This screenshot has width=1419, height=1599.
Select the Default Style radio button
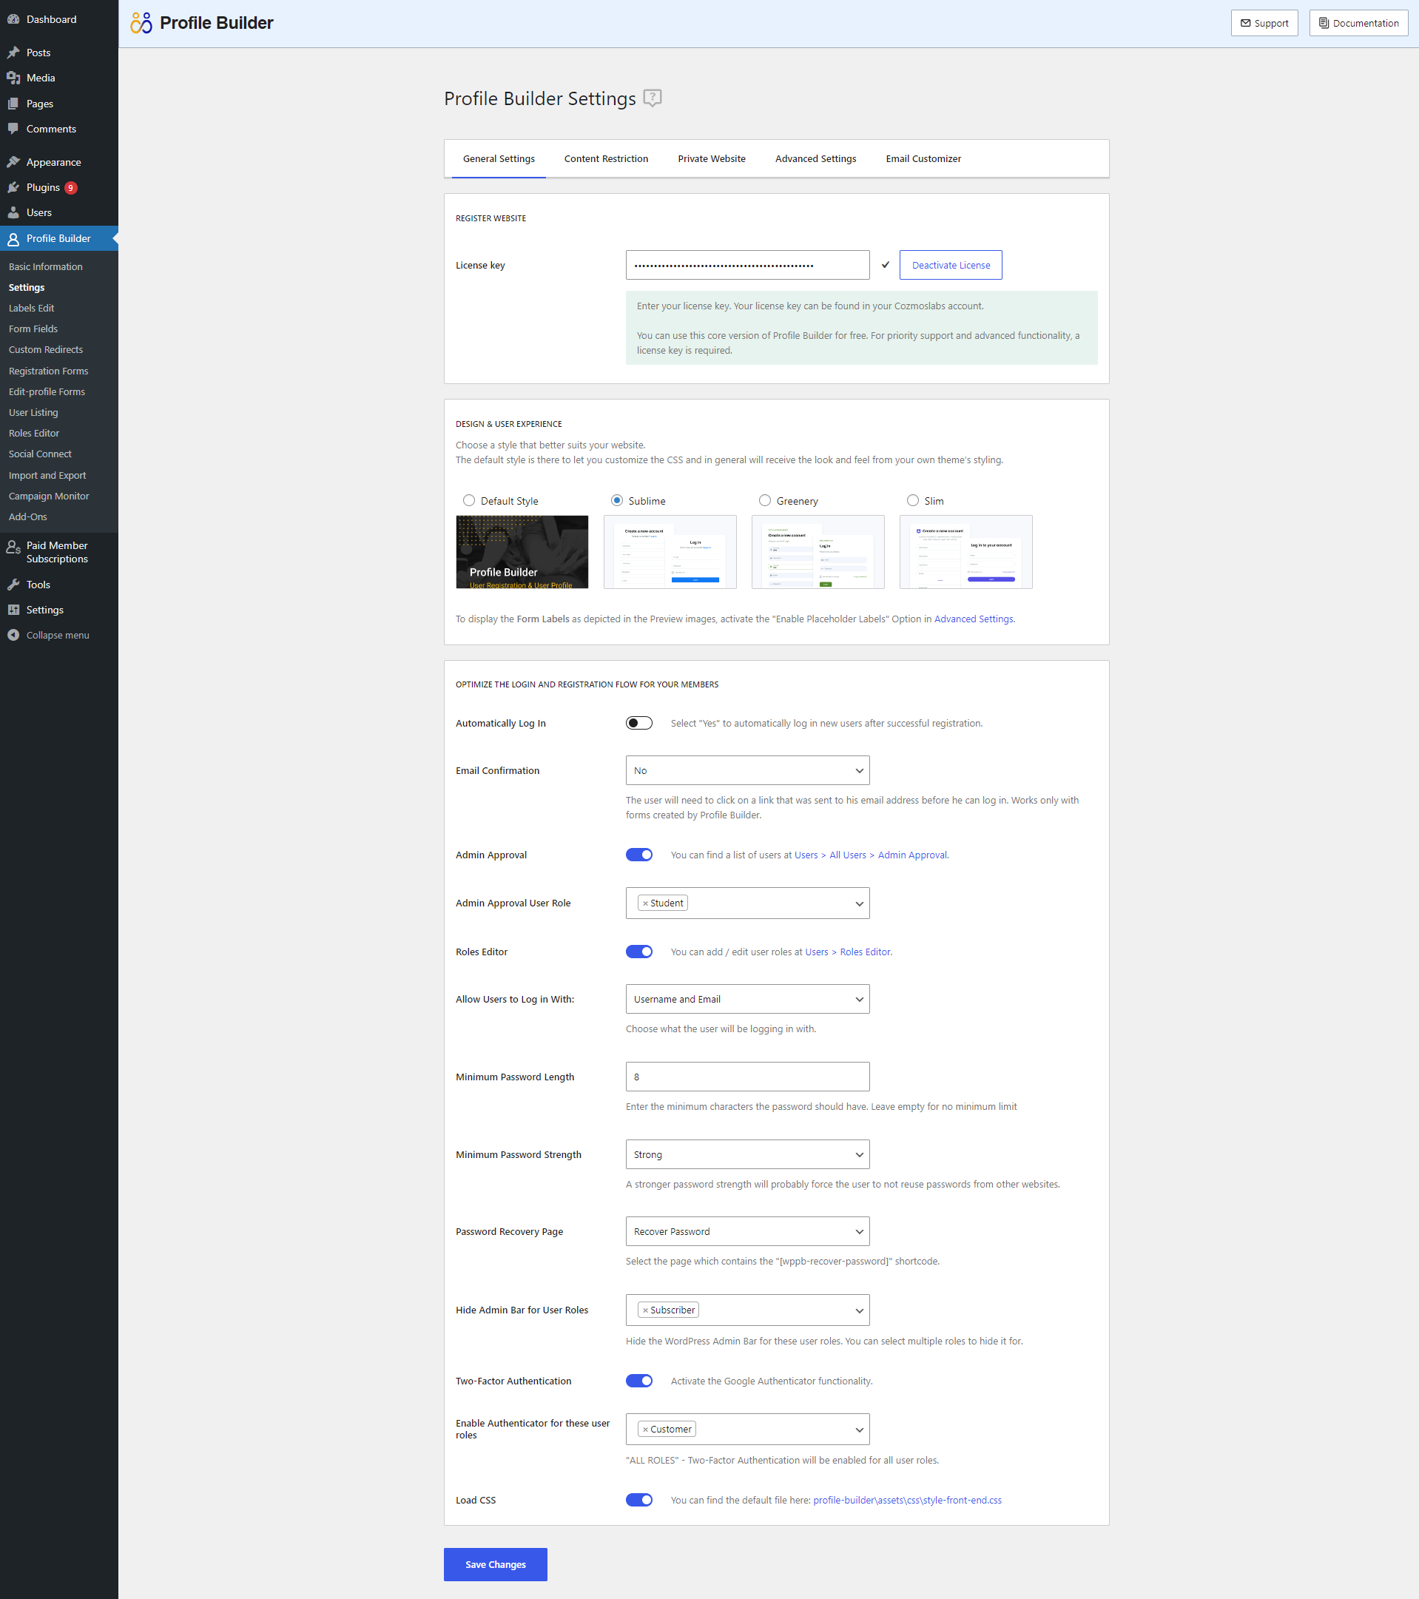click(x=468, y=500)
